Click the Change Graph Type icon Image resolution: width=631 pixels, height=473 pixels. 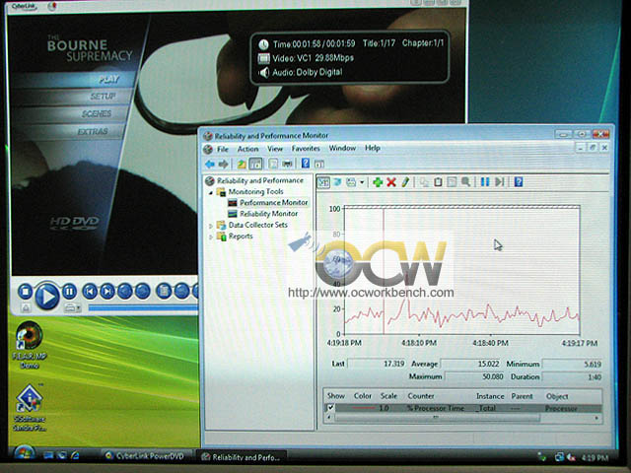(351, 182)
